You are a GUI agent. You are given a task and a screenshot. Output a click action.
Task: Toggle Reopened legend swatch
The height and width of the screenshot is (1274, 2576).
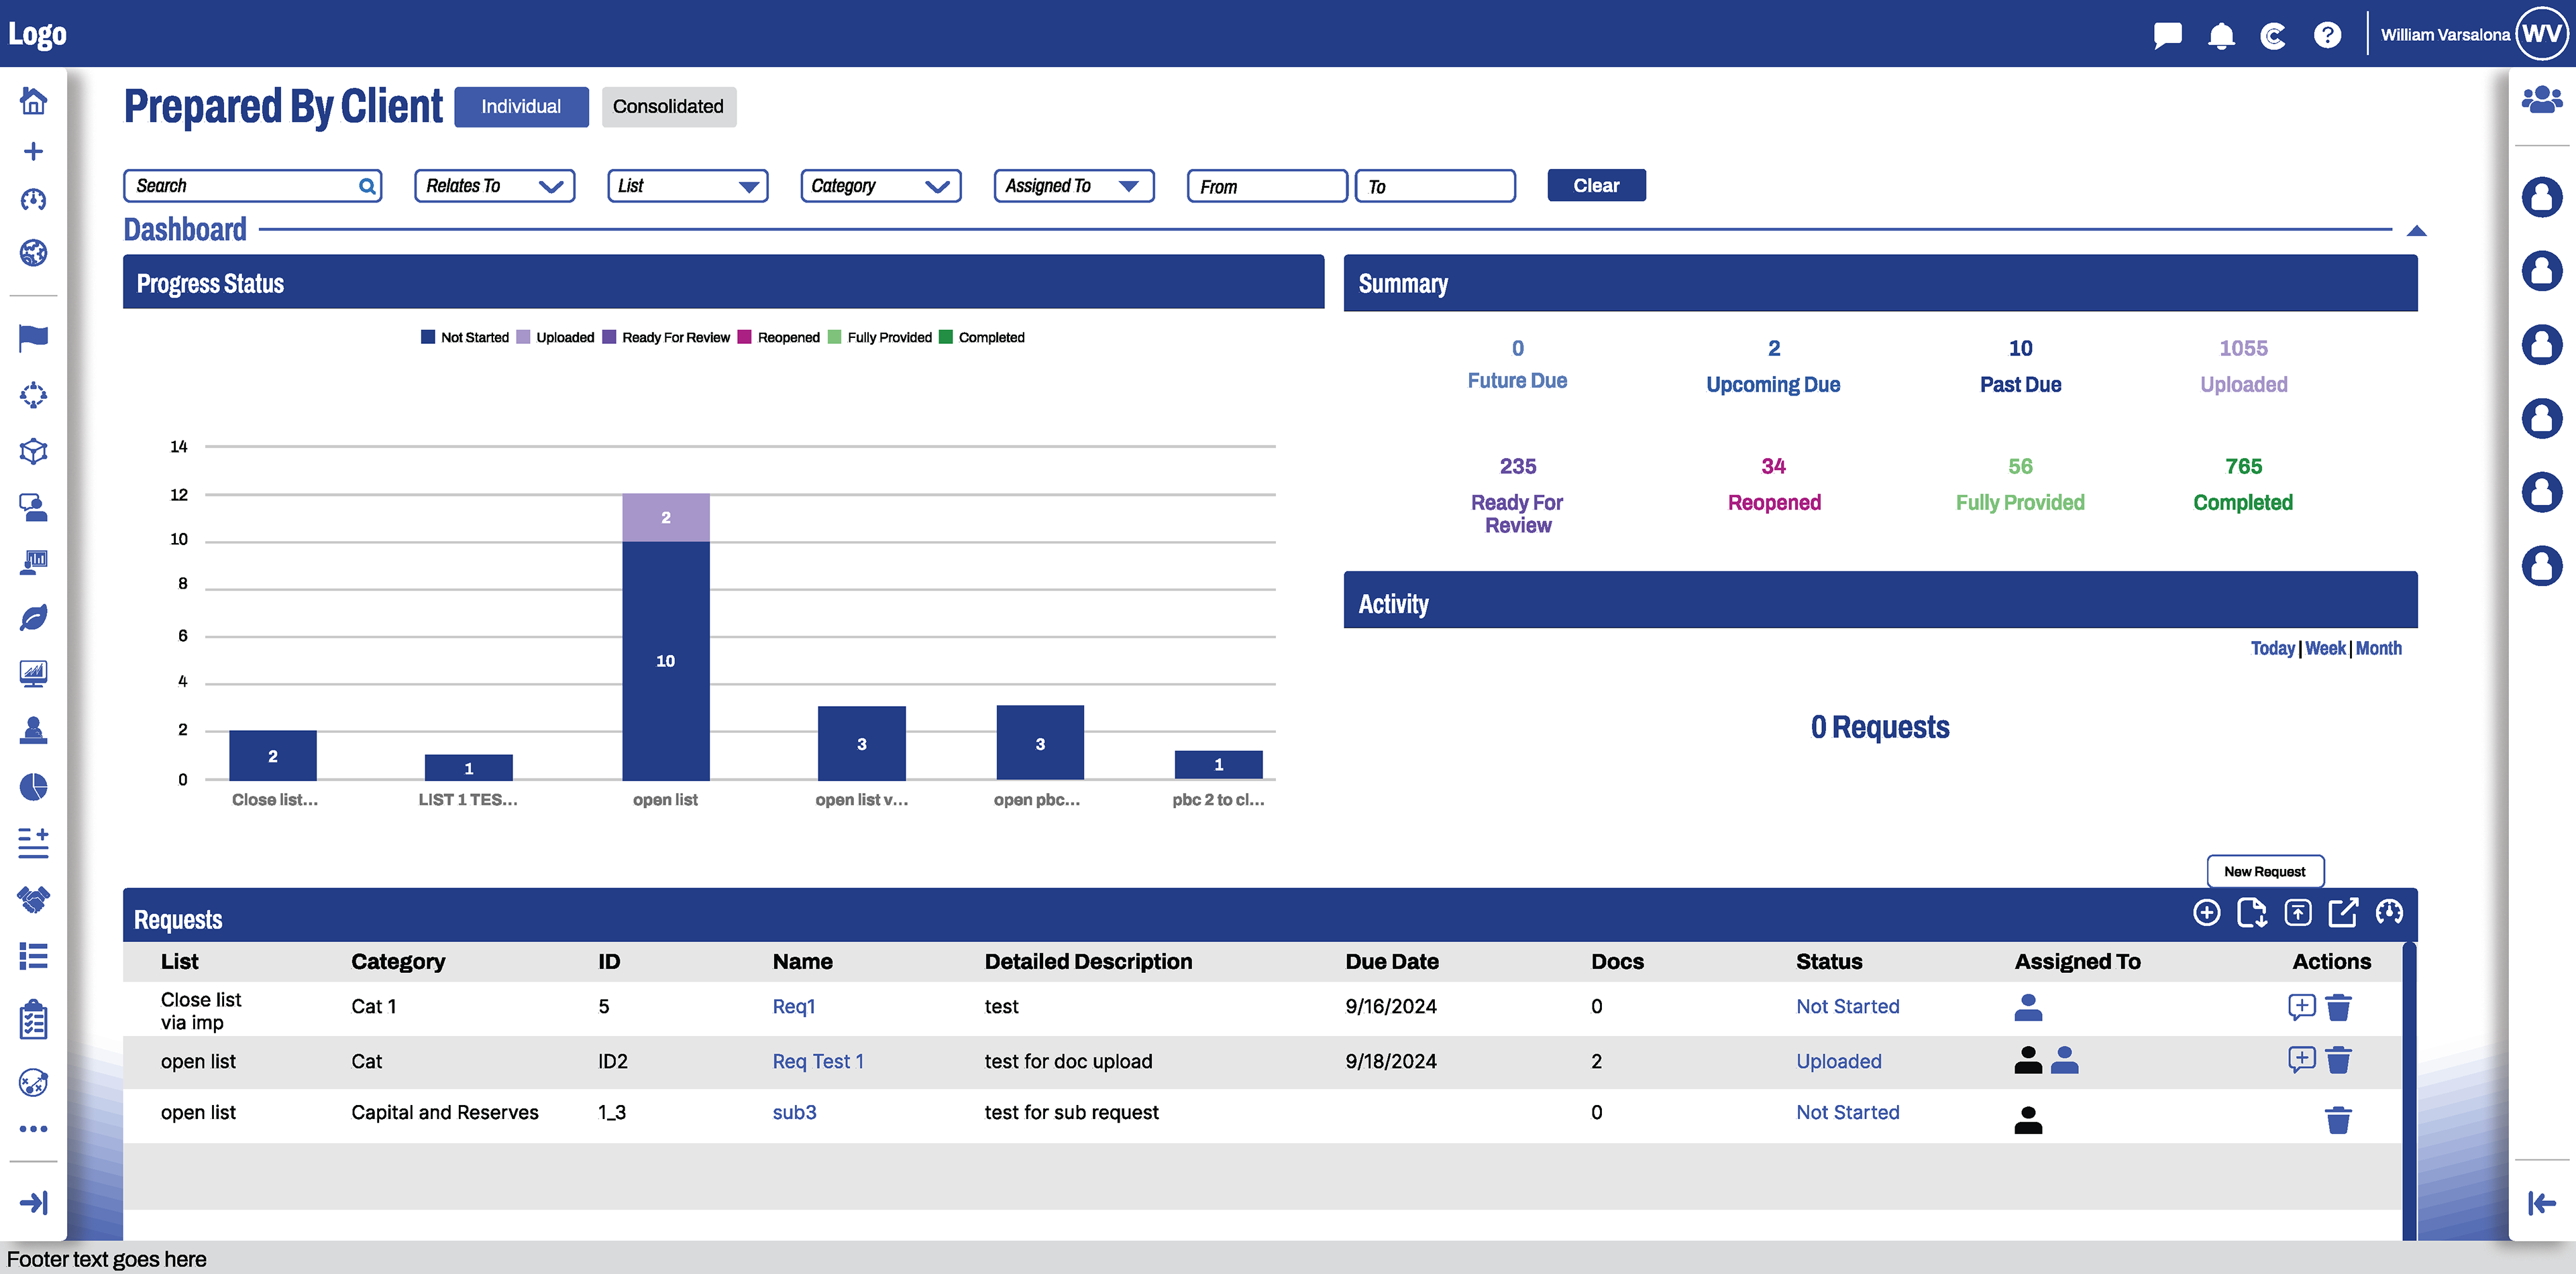(x=744, y=337)
